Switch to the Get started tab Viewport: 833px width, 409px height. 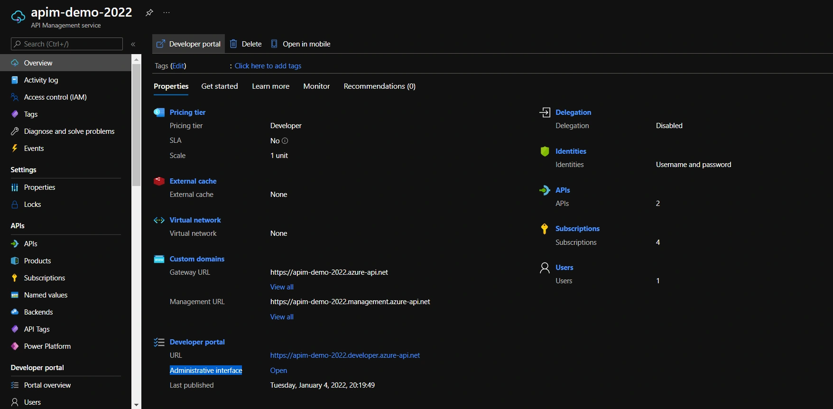[220, 86]
